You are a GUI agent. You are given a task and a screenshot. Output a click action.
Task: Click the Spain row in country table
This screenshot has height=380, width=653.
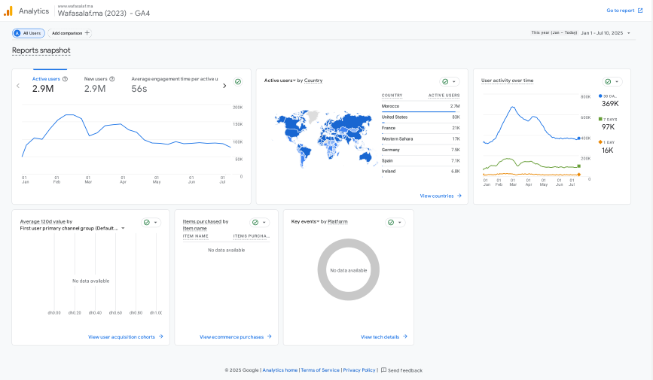tap(420, 160)
